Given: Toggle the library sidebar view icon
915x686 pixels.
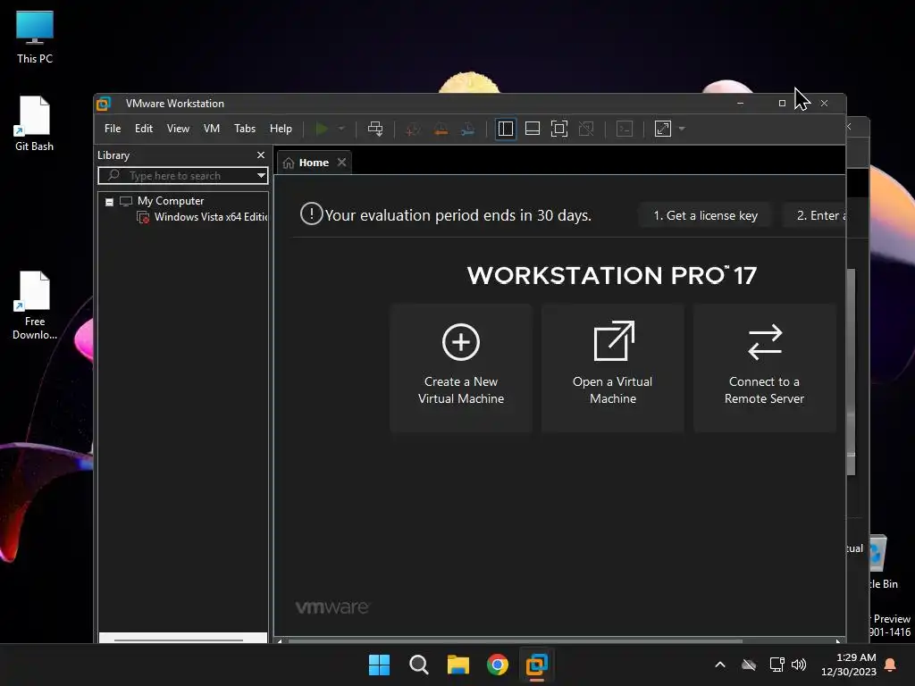Looking at the screenshot, I should [506, 129].
